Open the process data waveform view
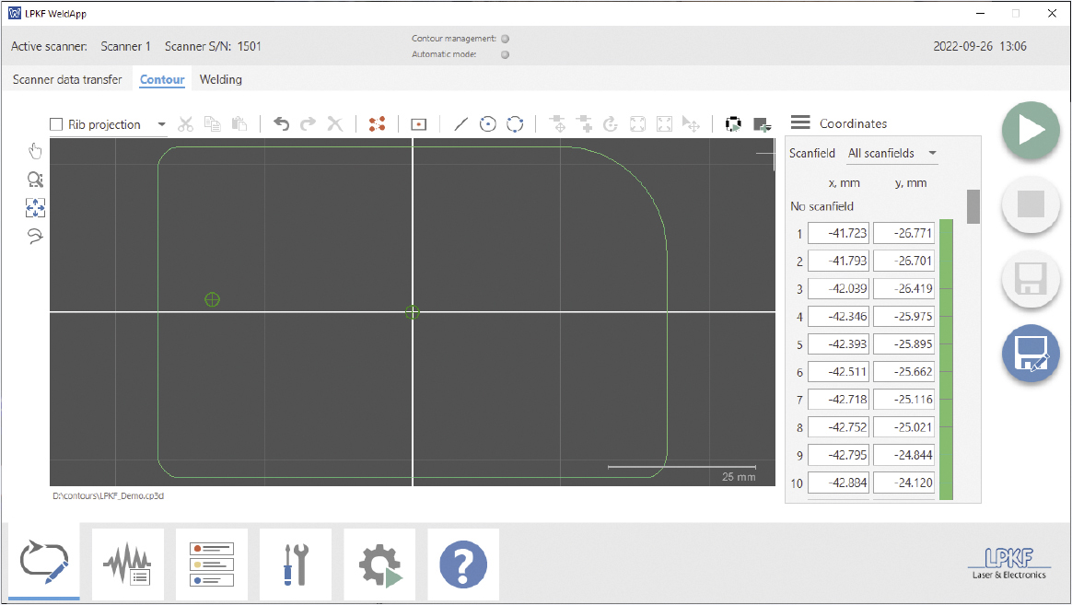Image resolution: width=1072 pixels, height=605 pixels. [x=127, y=564]
